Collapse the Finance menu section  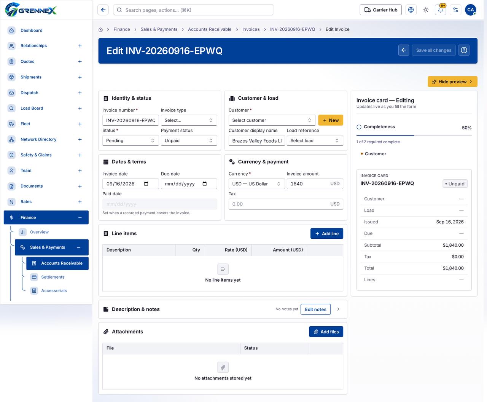[x=80, y=218]
